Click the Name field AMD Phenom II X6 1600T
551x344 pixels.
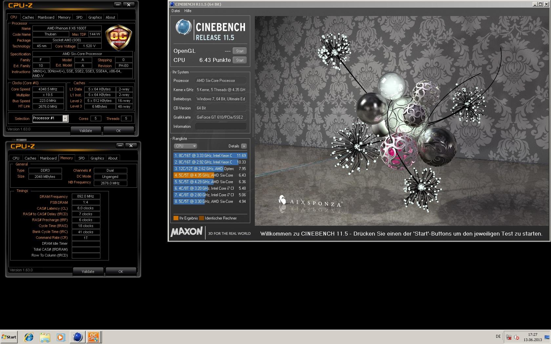(x=67, y=29)
